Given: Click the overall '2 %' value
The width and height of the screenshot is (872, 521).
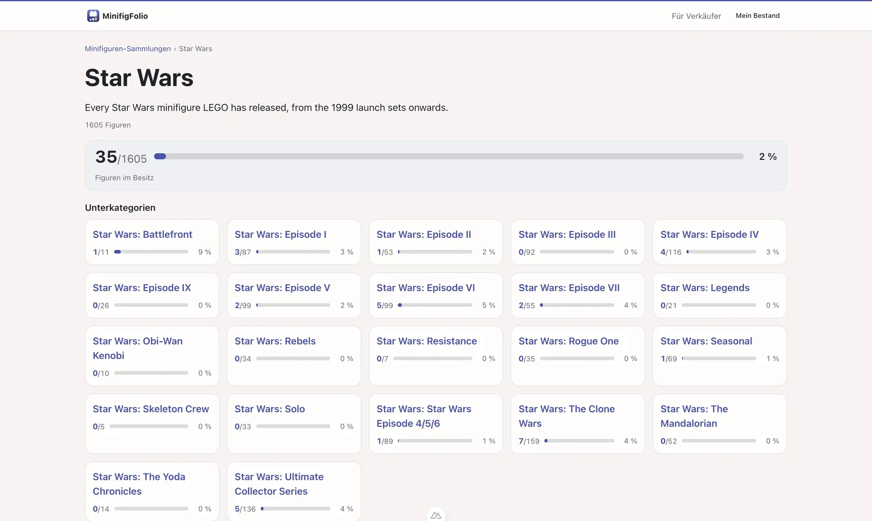Looking at the screenshot, I should (x=767, y=157).
